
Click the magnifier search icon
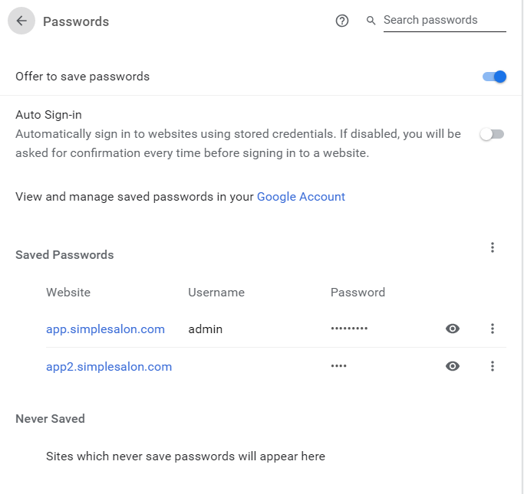click(371, 21)
